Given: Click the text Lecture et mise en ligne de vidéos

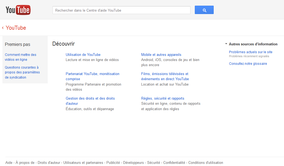Looking at the screenshot, I should pyautogui.click(x=92, y=60).
